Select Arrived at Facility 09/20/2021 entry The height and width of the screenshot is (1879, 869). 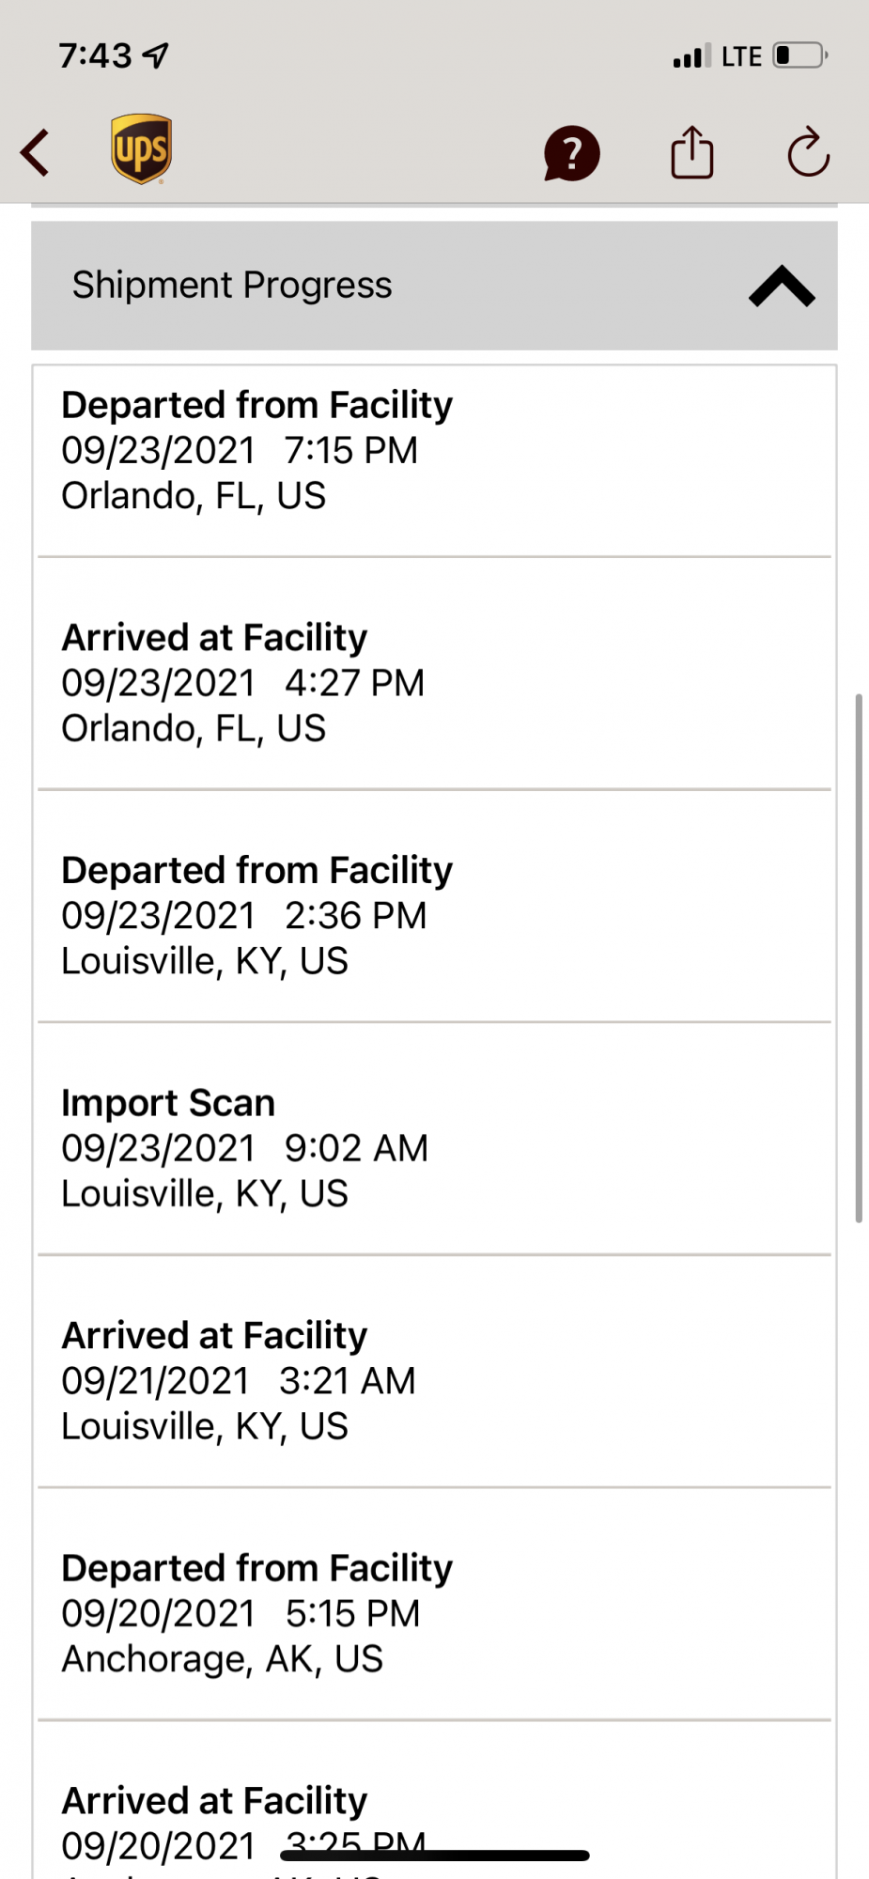pos(434,1801)
